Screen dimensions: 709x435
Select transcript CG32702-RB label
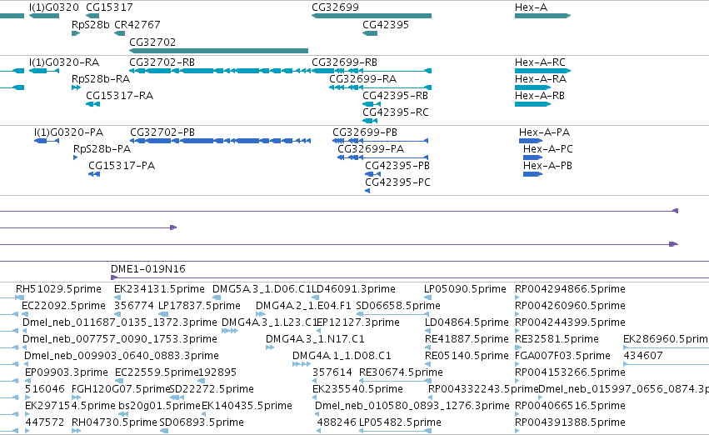[162, 62]
